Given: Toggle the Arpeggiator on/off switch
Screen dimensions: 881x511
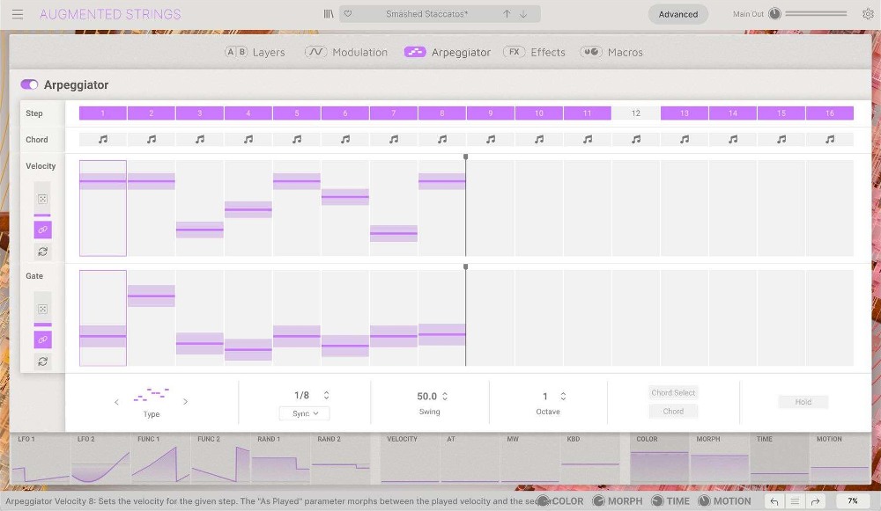Looking at the screenshot, I should pyautogui.click(x=27, y=84).
